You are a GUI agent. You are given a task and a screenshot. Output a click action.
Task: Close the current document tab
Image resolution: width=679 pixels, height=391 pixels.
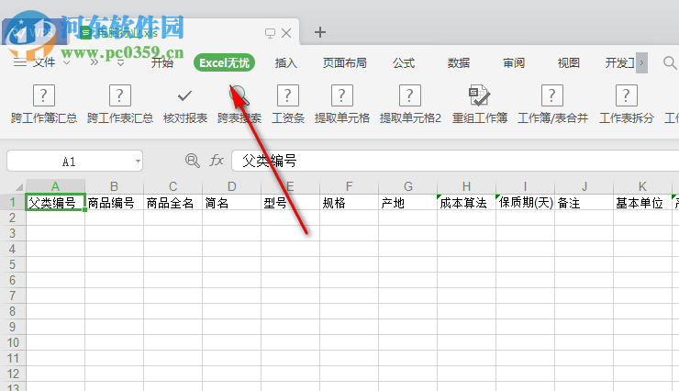coord(286,33)
